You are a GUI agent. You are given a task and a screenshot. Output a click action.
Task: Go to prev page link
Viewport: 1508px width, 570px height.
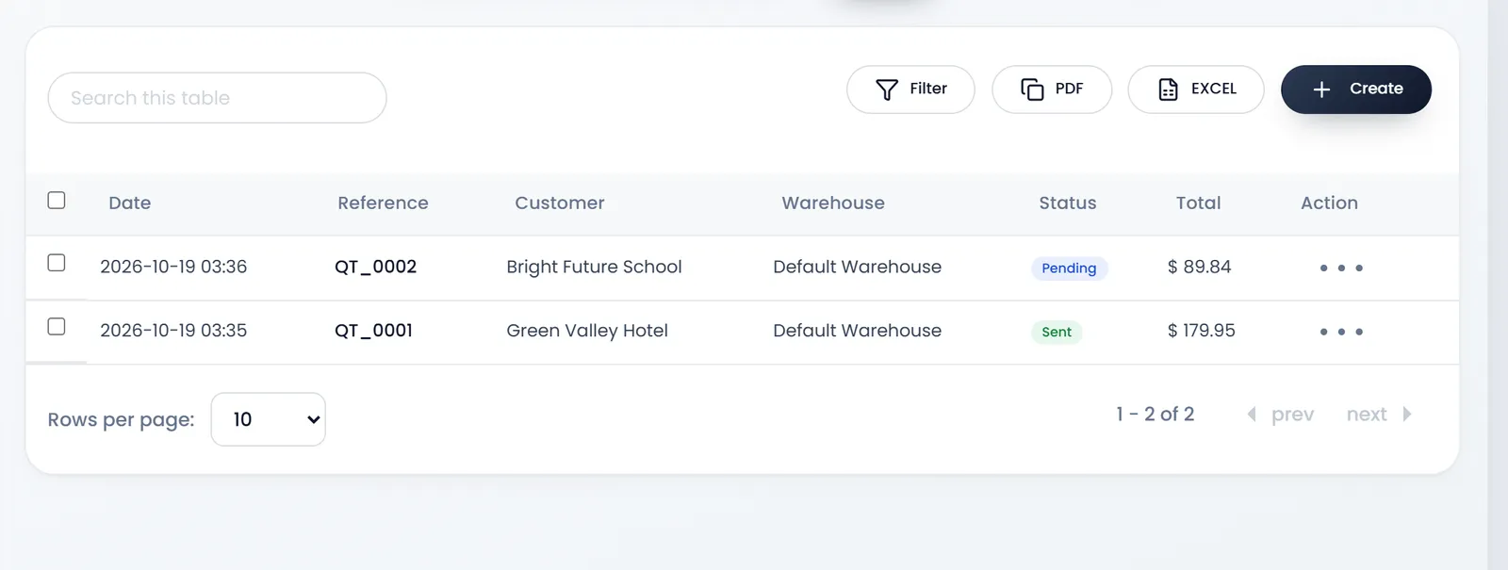[x=1292, y=415]
